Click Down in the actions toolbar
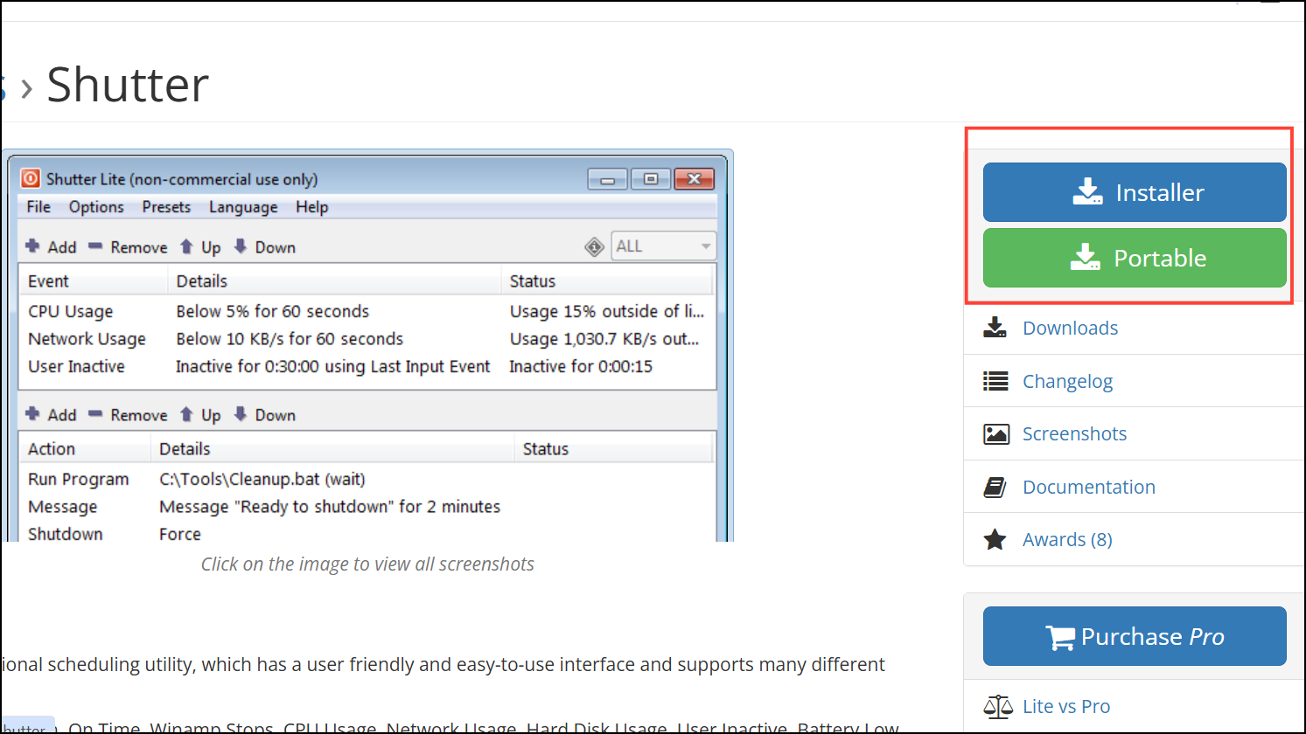 265,415
